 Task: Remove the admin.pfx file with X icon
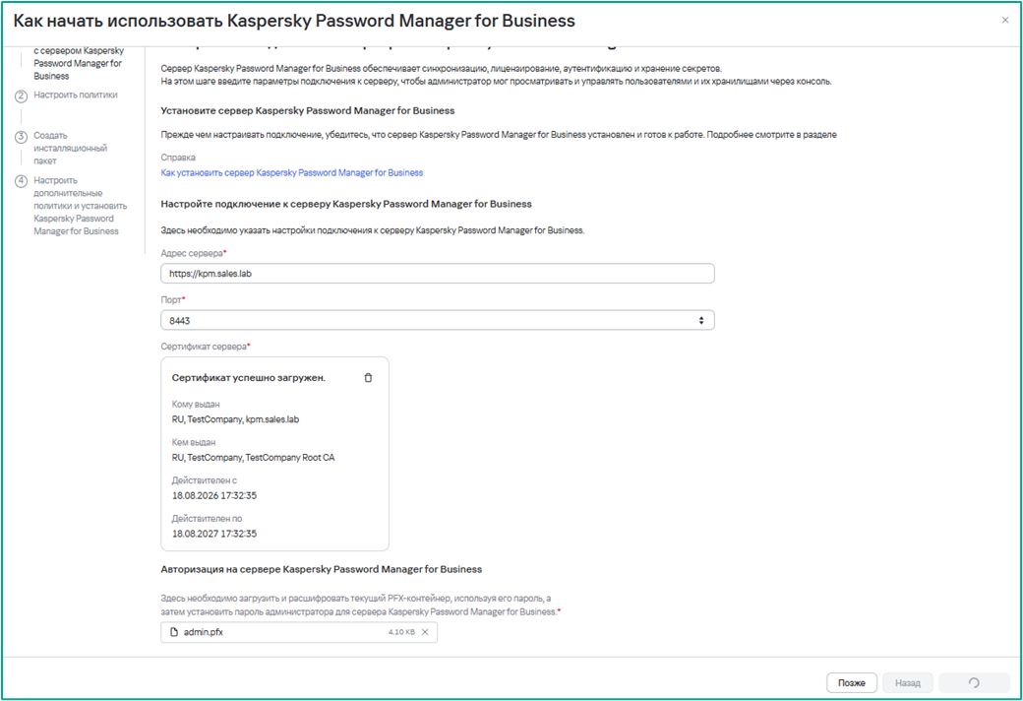tap(425, 632)
